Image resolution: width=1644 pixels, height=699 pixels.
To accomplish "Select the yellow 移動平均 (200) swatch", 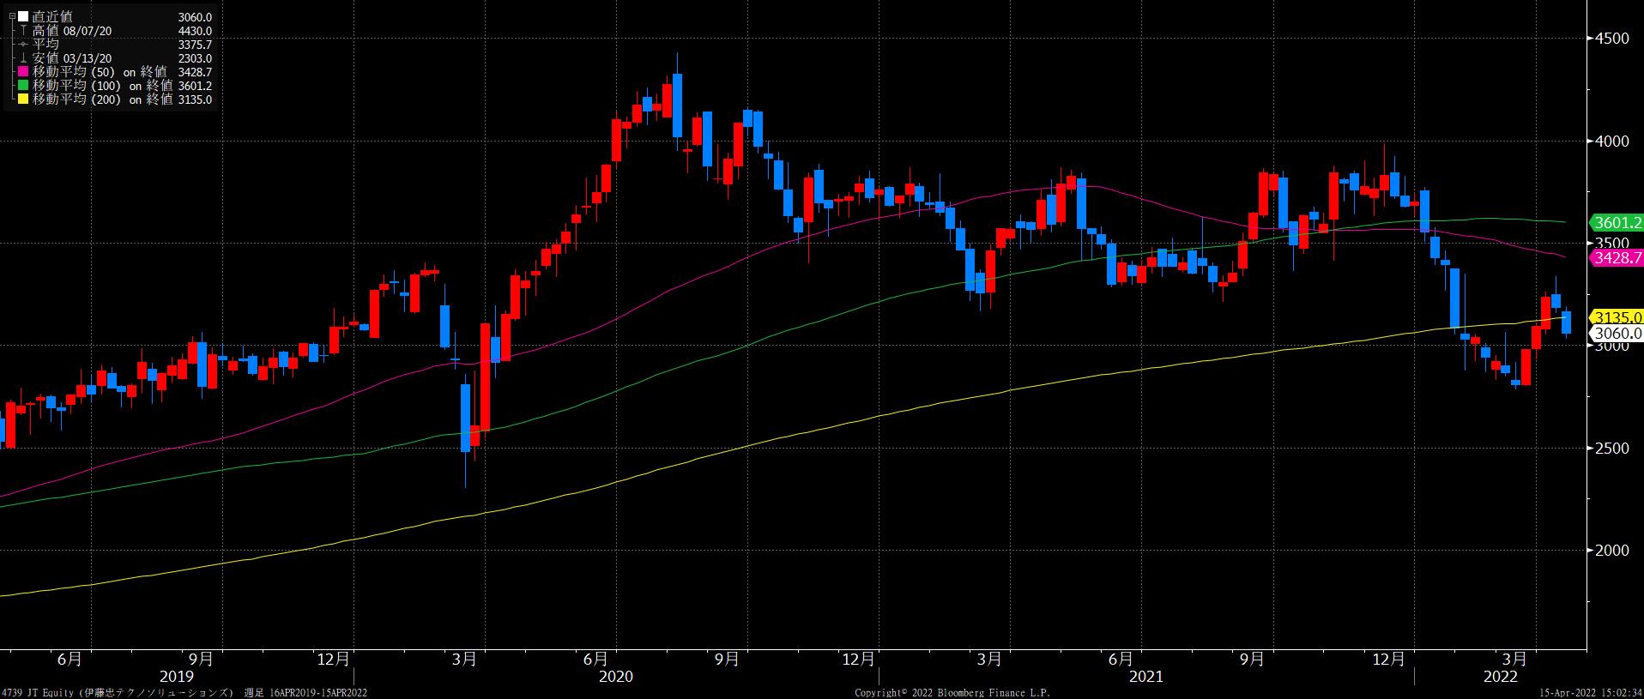I will [x=23, y=99].
